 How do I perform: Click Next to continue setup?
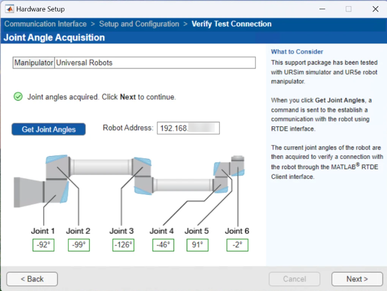(x=357, y=279)
